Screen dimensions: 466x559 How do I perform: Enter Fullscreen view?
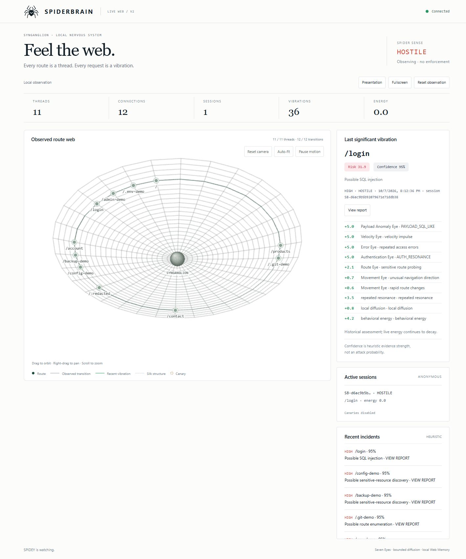(400, 82)
